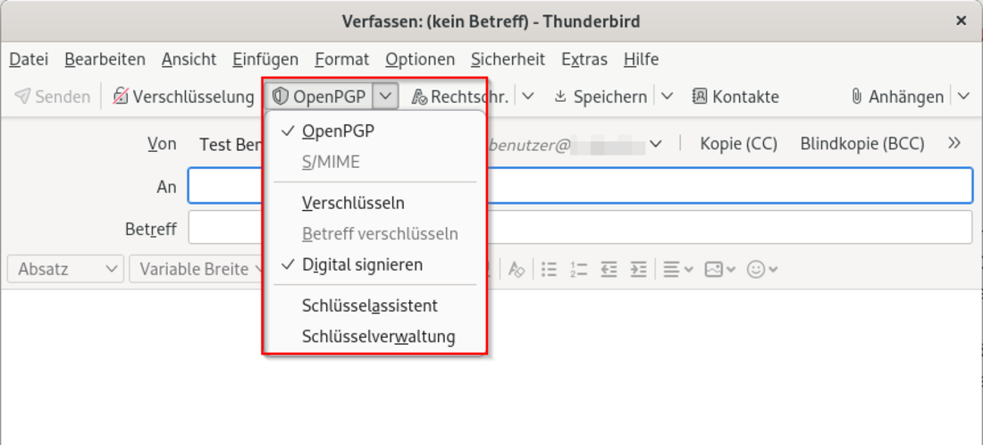The image size is (983, 445).
Task: Click the Verschlüsselung crossed-lock toolbar button
Action: 183,97
